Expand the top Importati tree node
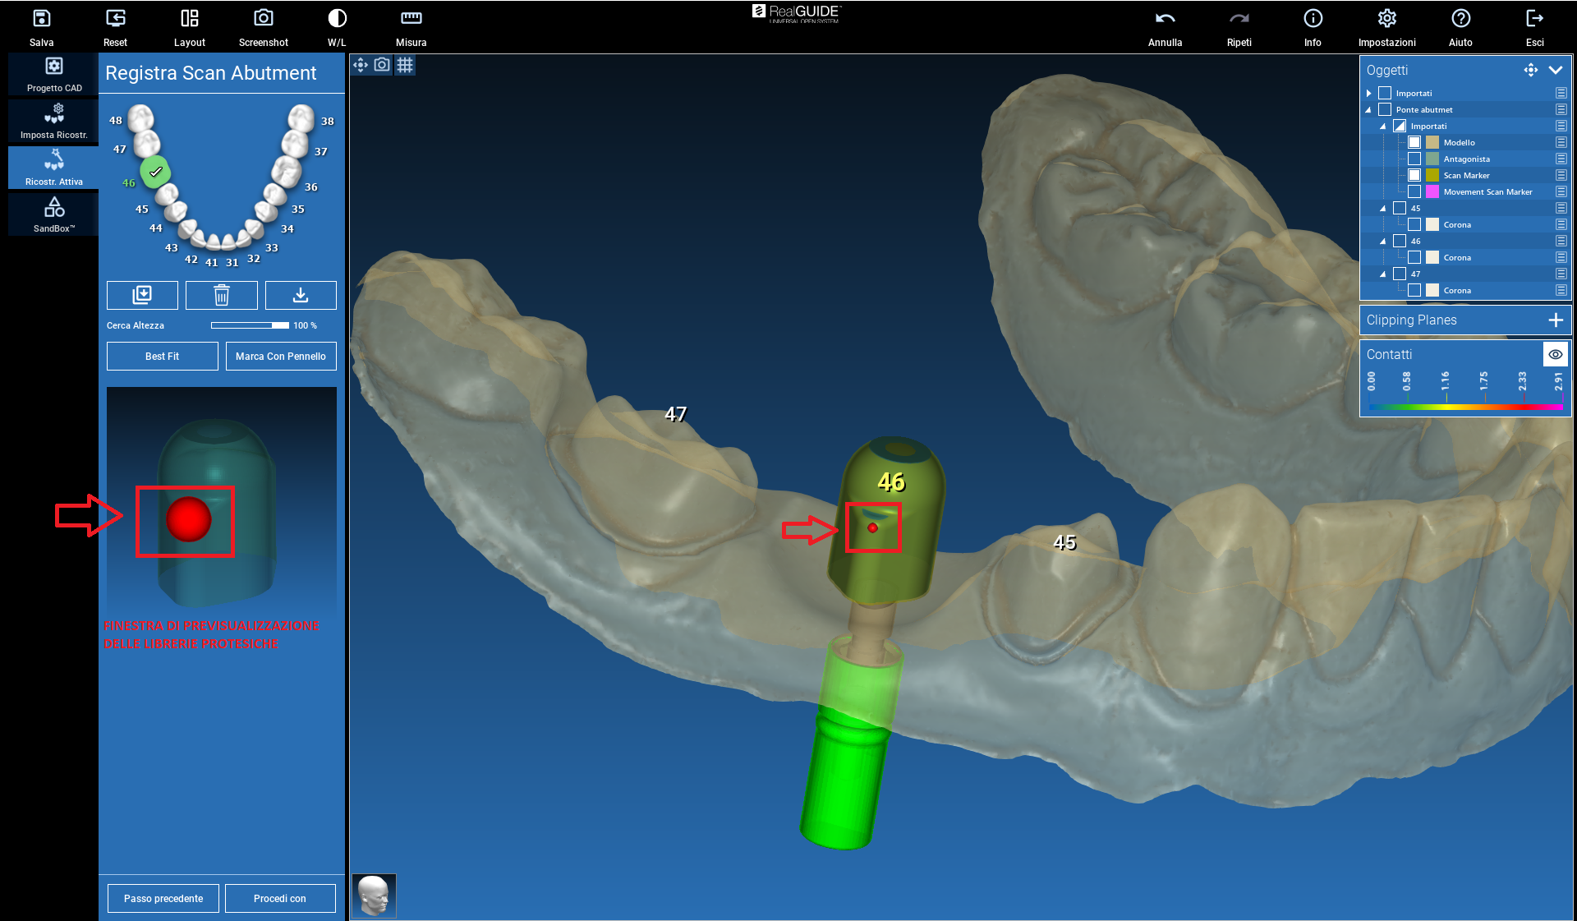 pos(1369,94)
